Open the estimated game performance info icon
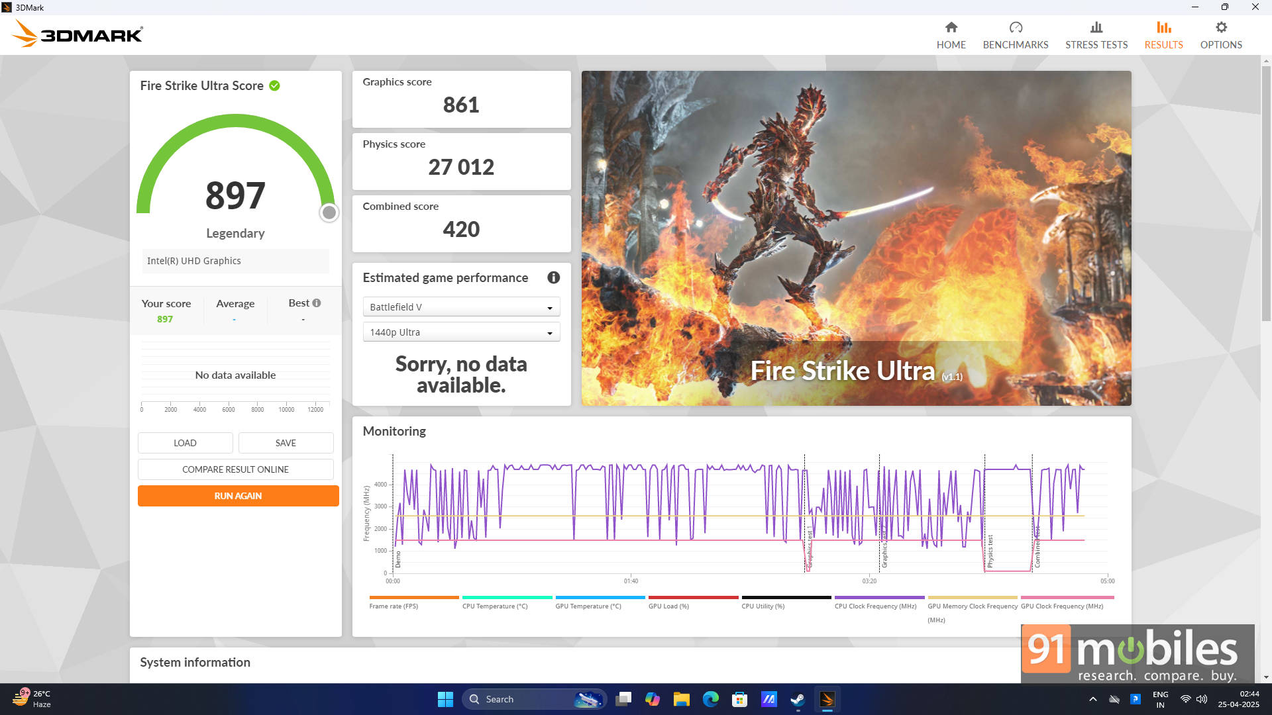The image size is (1272, 715). click(553, 277)
